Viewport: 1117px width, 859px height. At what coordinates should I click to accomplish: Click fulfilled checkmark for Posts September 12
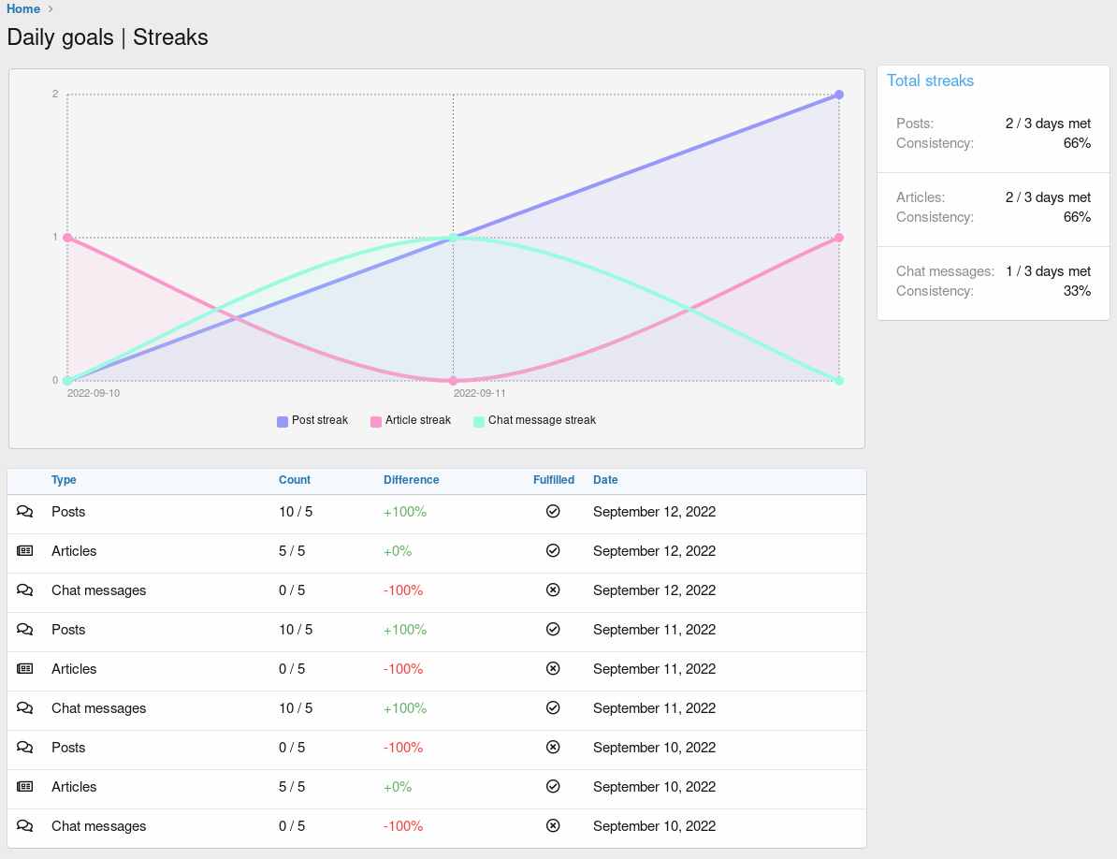[x=553, y=512]
